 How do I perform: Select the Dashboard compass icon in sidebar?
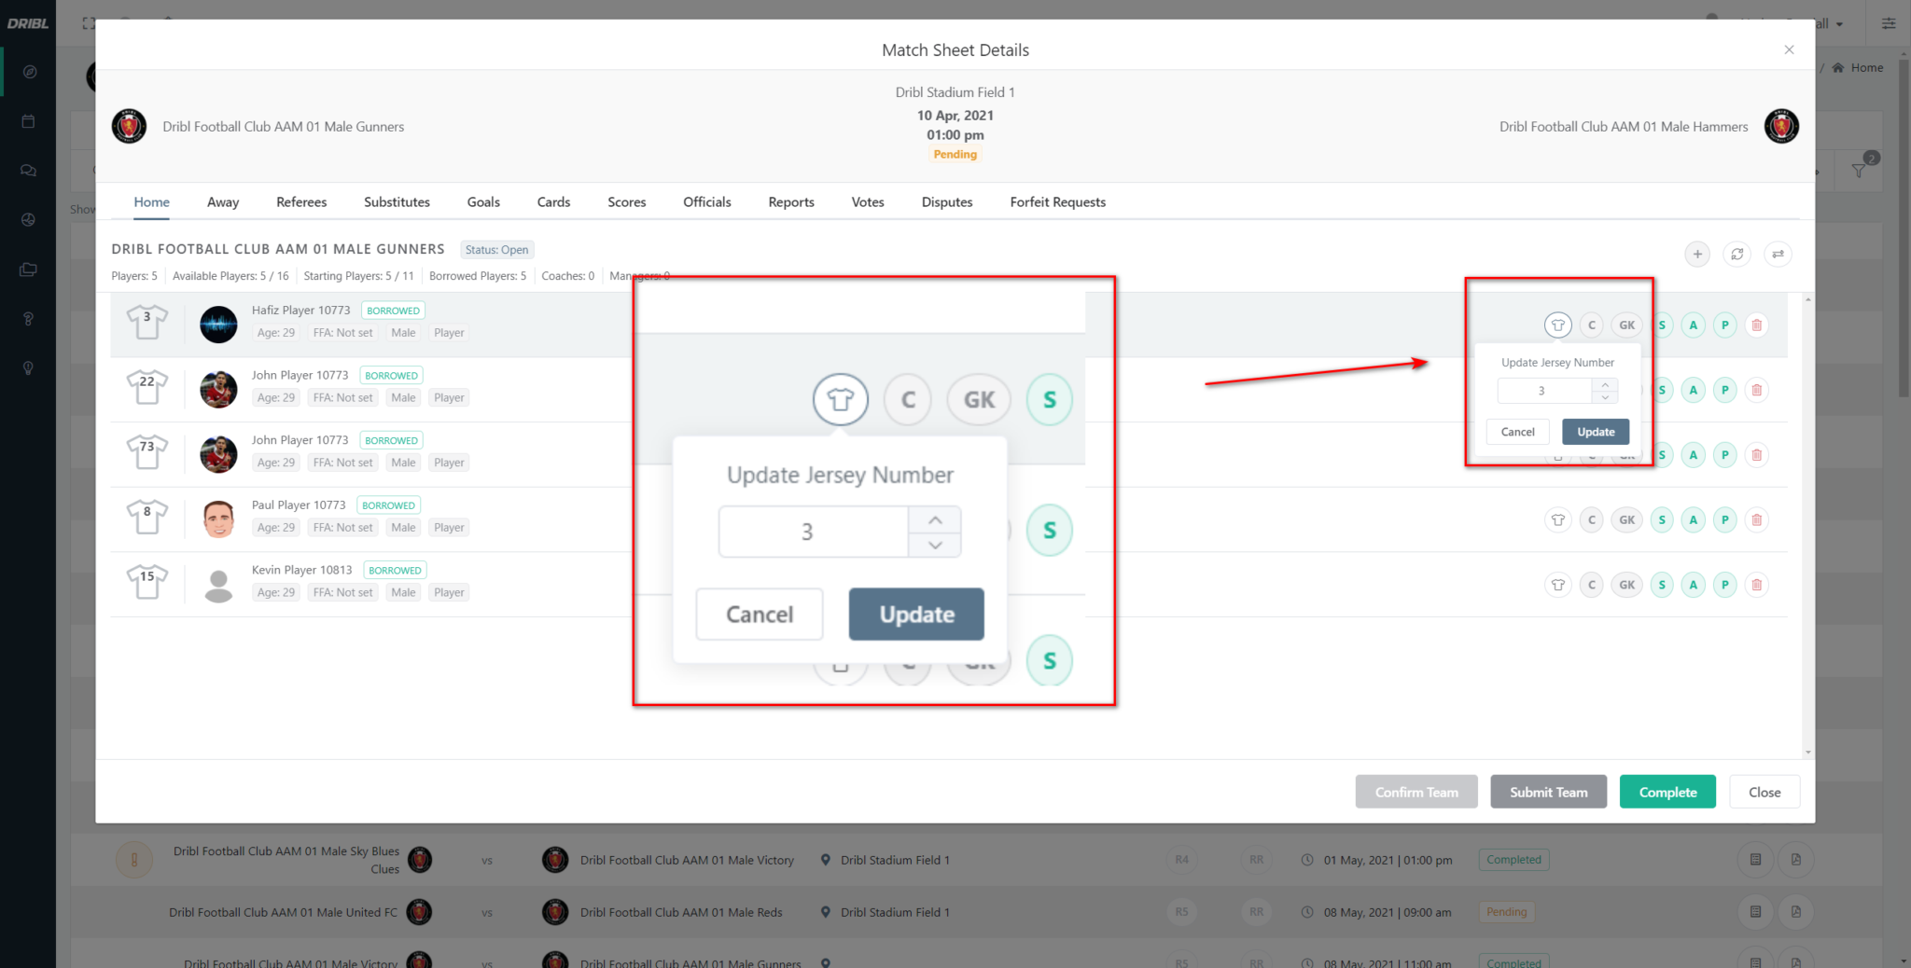point(28,71)
